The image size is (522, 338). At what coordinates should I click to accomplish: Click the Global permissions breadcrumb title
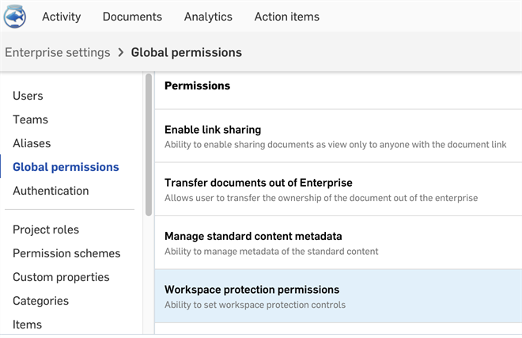[x=187, y=52]
